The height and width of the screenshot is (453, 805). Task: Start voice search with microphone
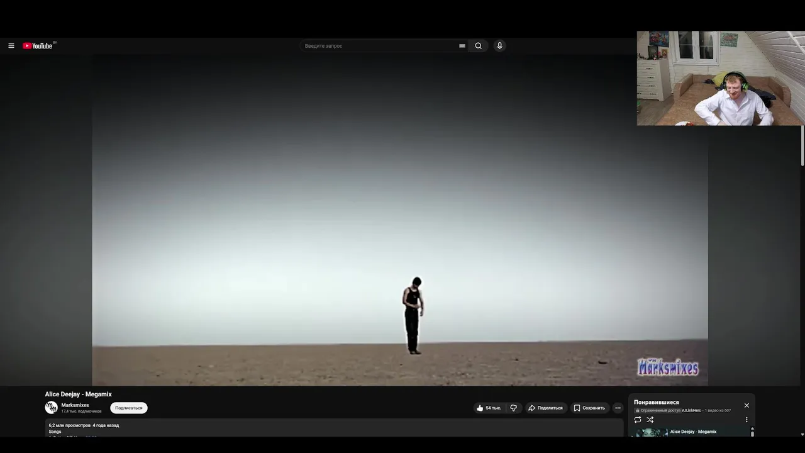[x=499, y=46]
